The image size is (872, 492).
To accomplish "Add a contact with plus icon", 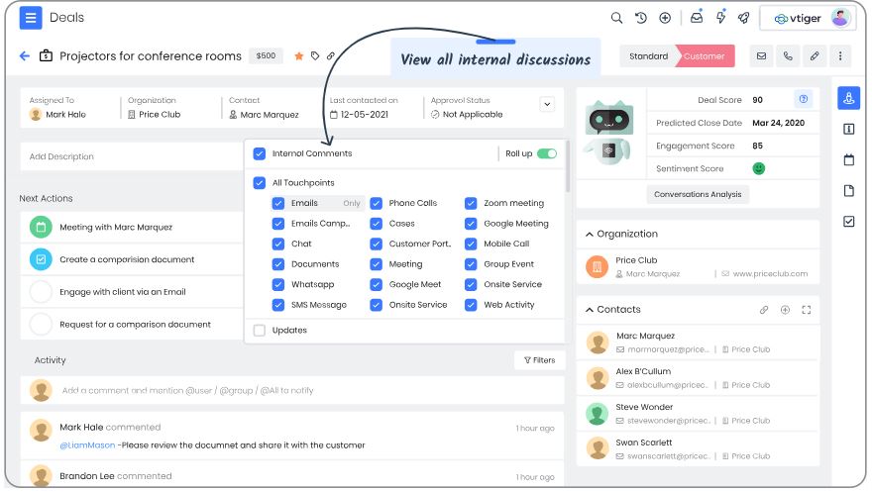I will pyautogui.click(x=785, y=310).
